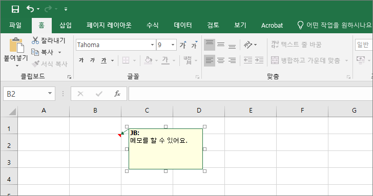Click the Paste clipboard icon
The width and height of the screenshot is (373, 196).
(16, 45)
